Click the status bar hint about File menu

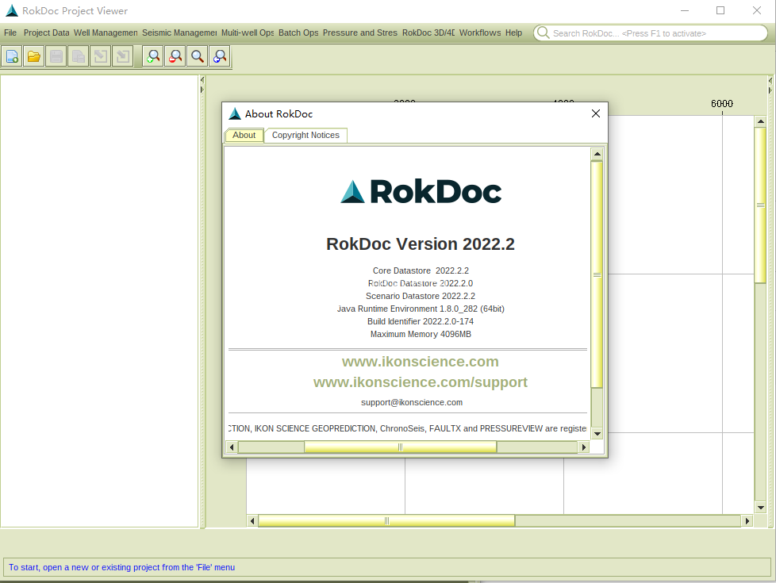121,567
